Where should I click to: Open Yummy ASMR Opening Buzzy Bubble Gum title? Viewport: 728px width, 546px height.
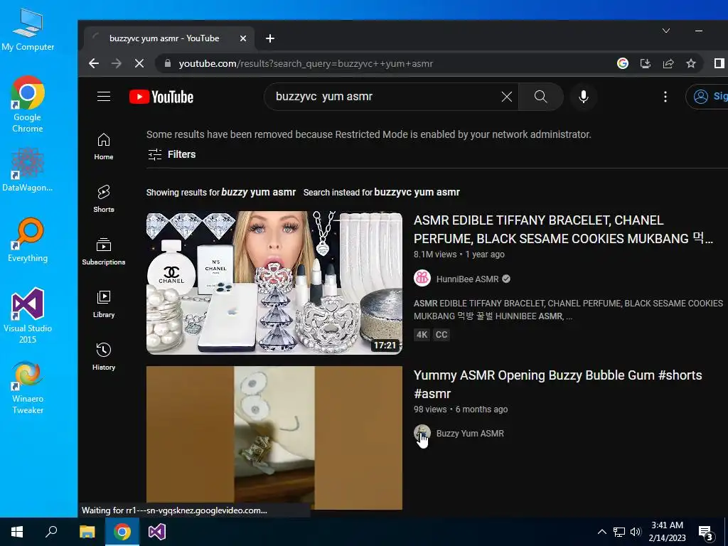[557, 384]
